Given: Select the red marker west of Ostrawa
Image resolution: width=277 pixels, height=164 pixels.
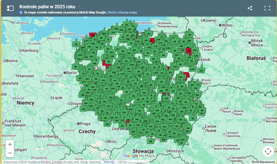Looking at the screenshot, I should (x=128, y=122).
